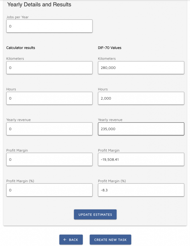
Task: Click DIF-70 Hours field showing 2,000
Action: (141, 98)
